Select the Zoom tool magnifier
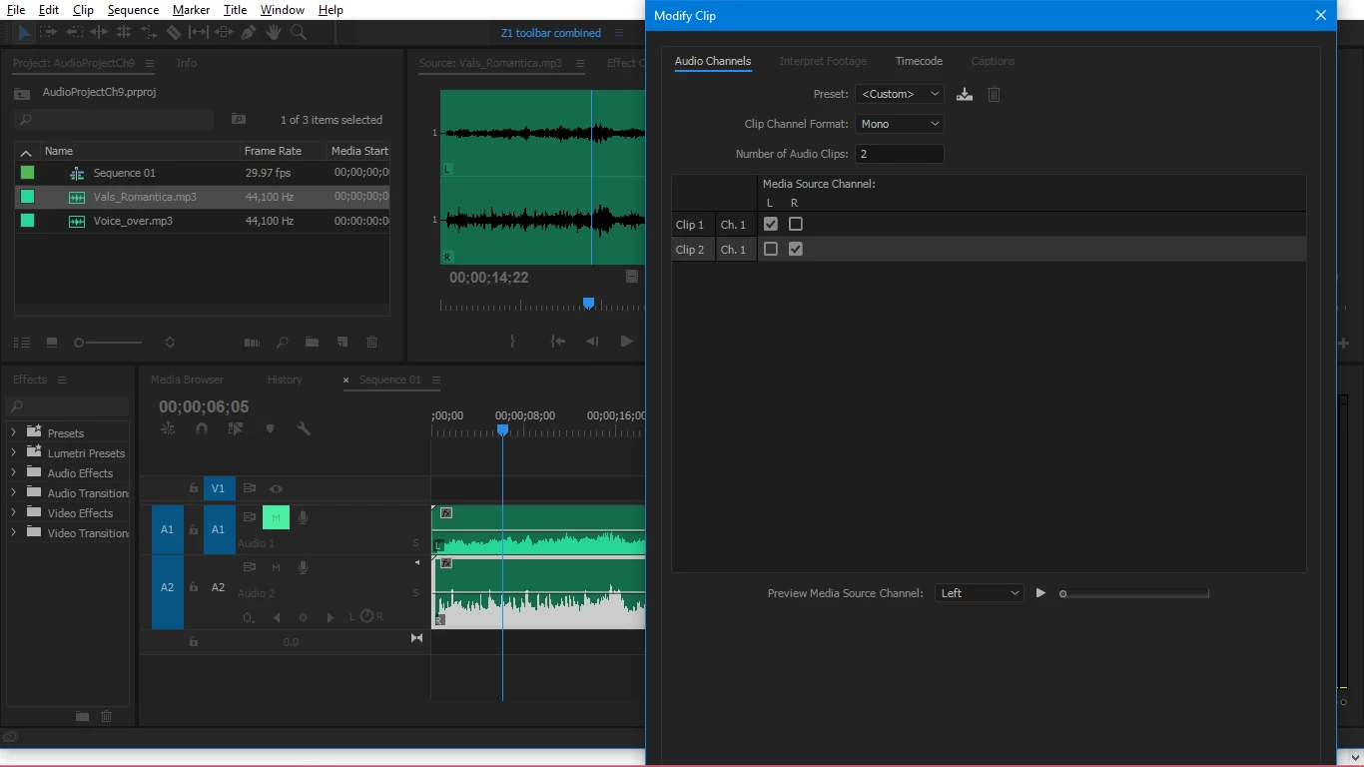The width and height of the screenshot is (1364, 767). [x=299, y=33]
